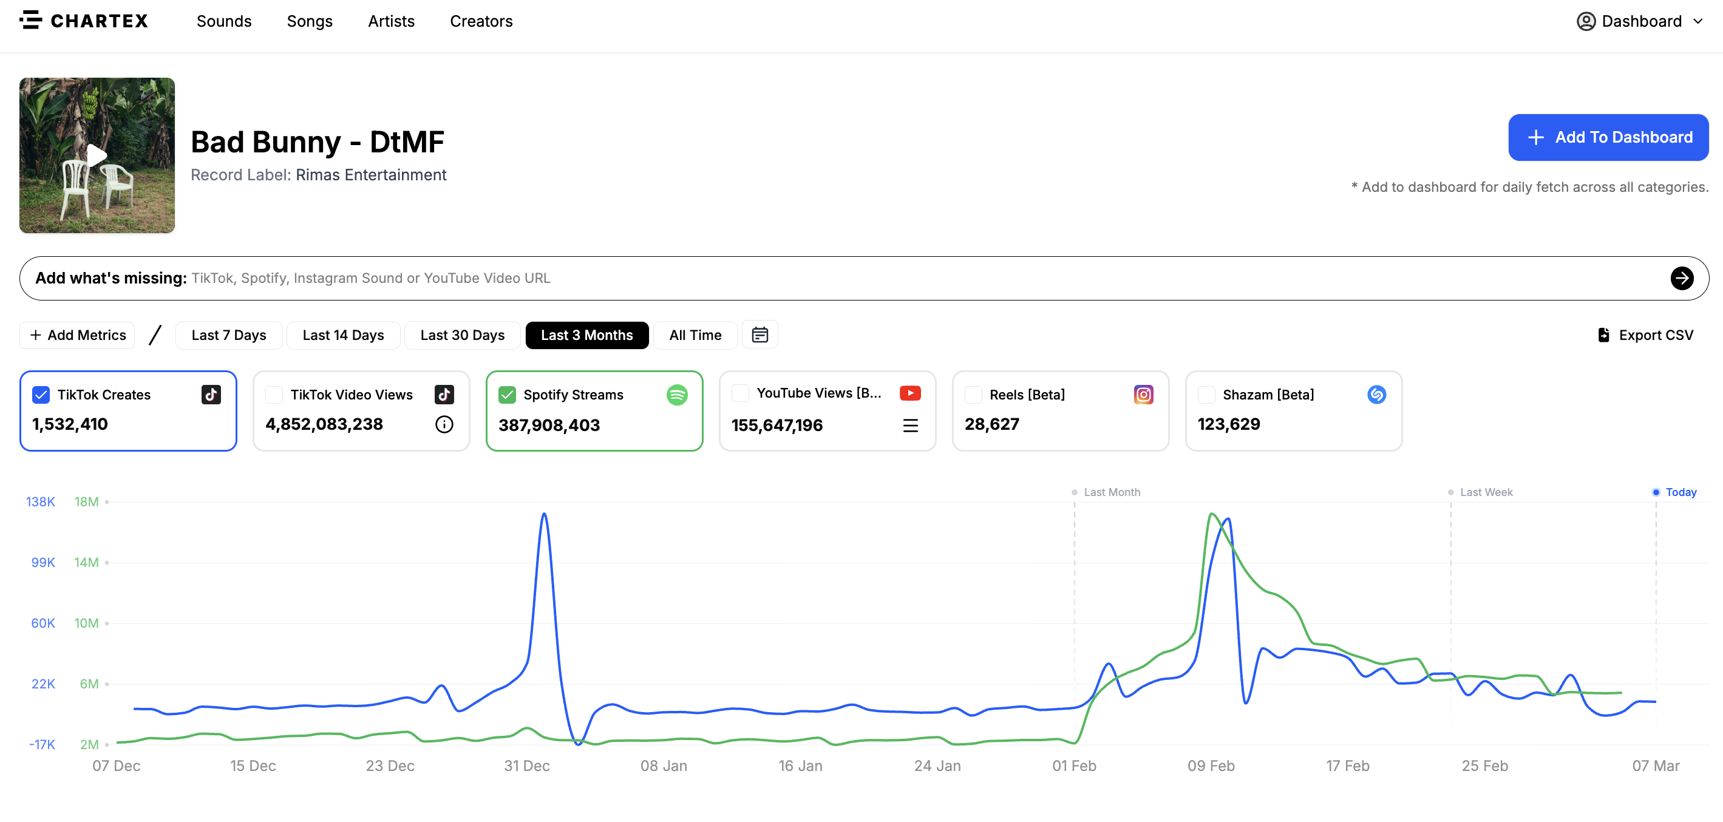Image resolution: width=1723 pixels, height=822 pixels.
Task: Expand the Add Metrics menu
Action: tap(78, 335)
